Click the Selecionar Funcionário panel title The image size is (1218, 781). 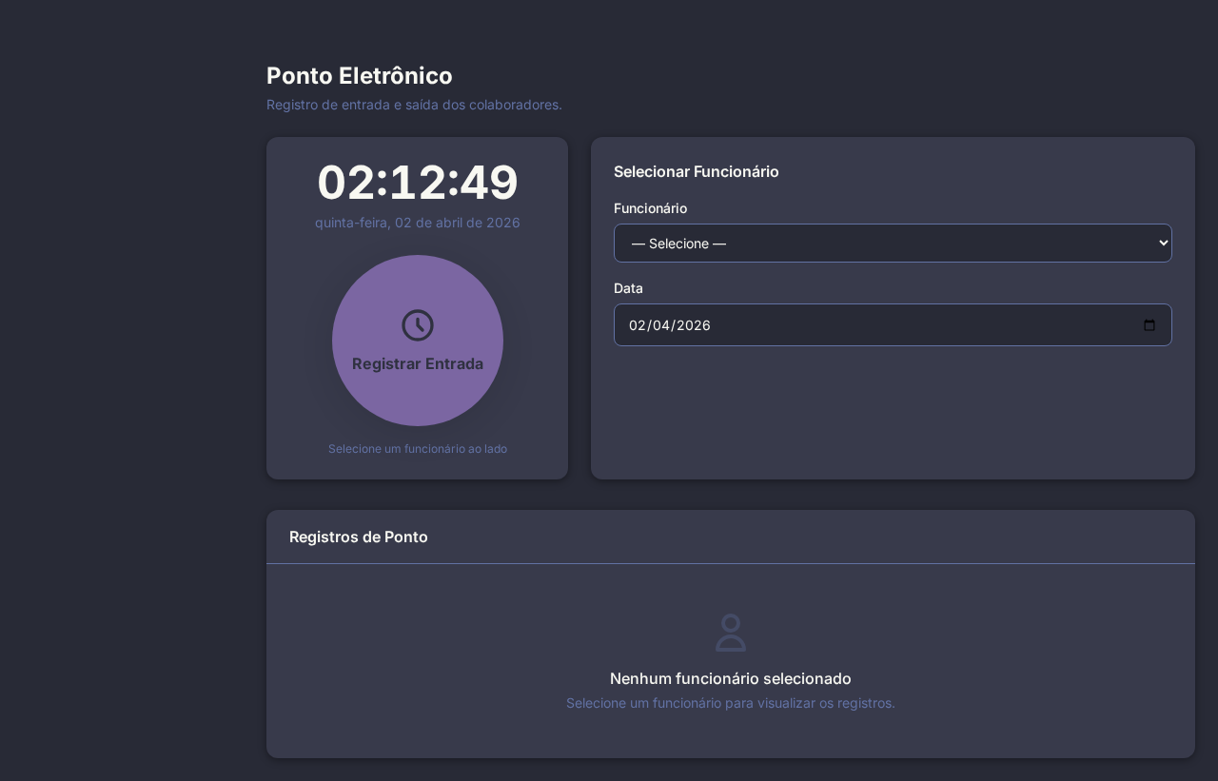[x=697, y=171]
